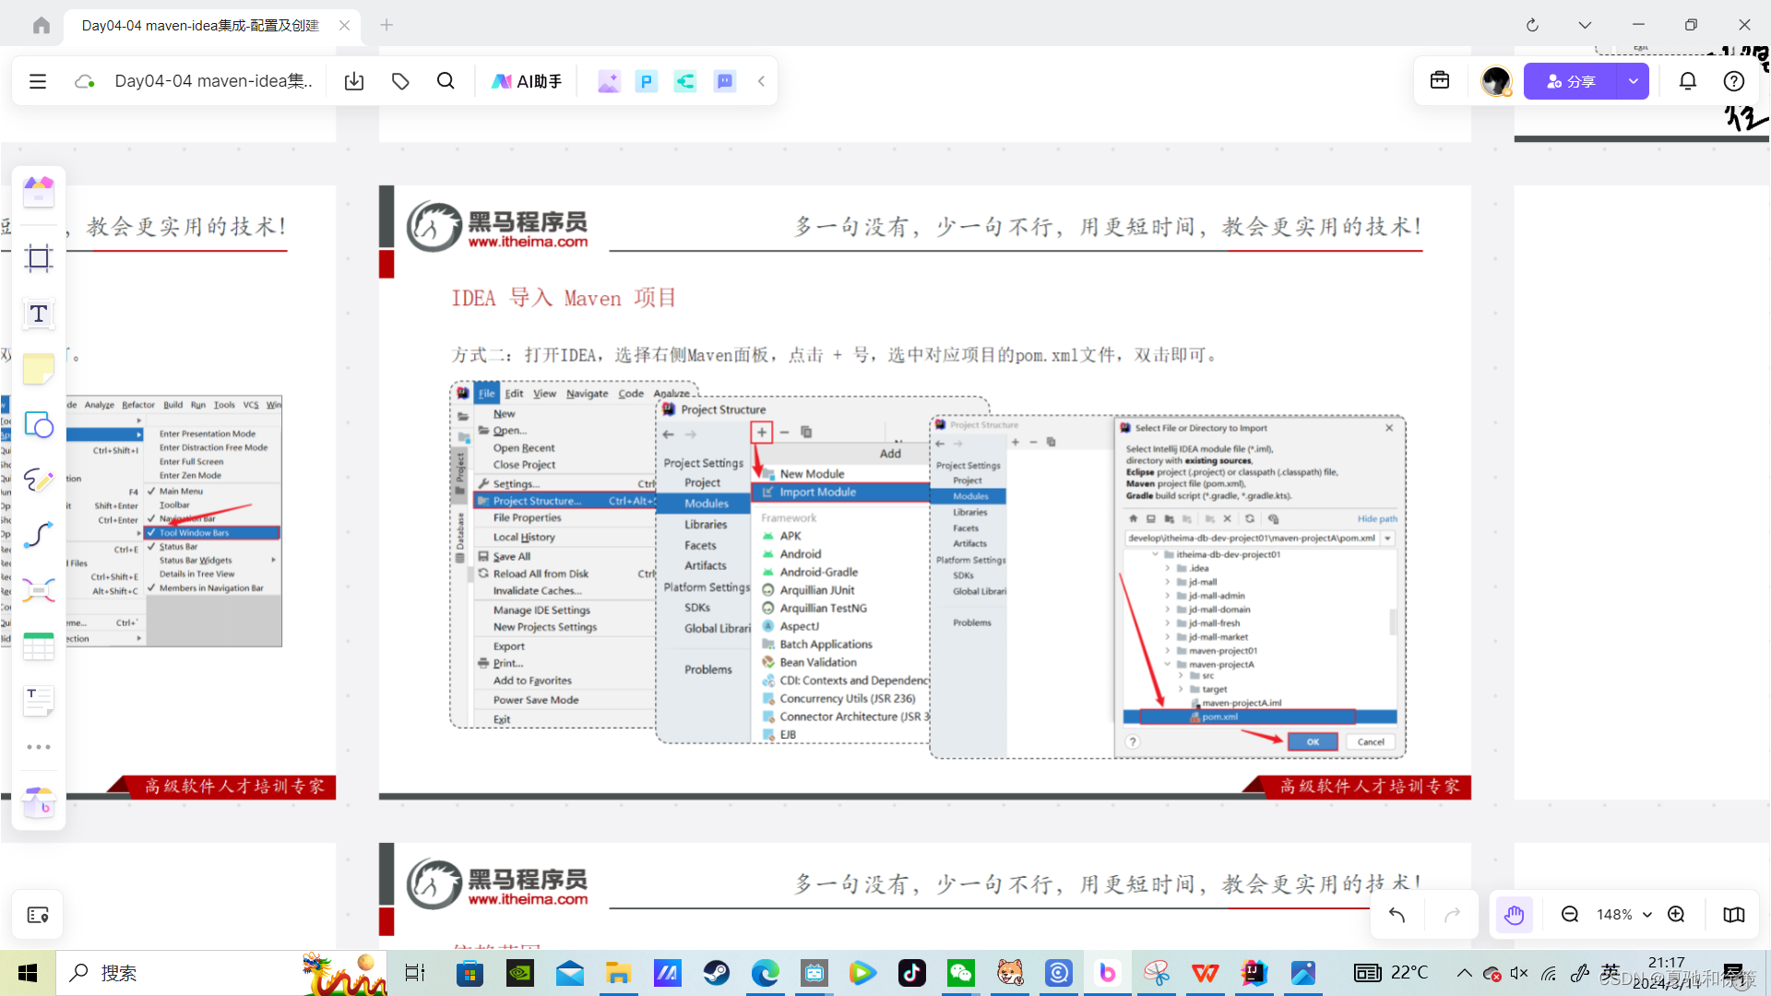Open WeChat from the taskbar

pyautogui.click(x=960, y=973)
